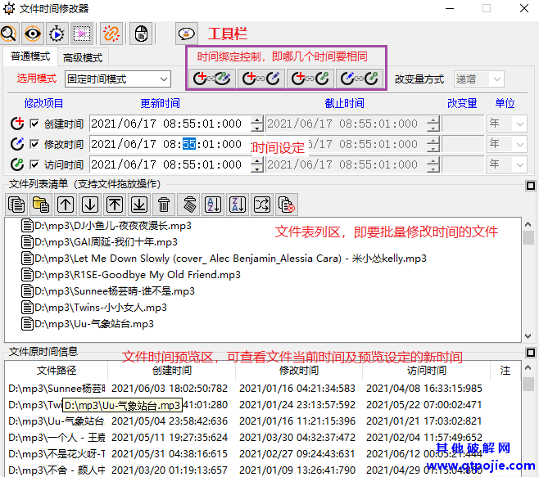Open the 选用模式 fixed time mode dropdown
539x477 pixels.
click(118, 79)
